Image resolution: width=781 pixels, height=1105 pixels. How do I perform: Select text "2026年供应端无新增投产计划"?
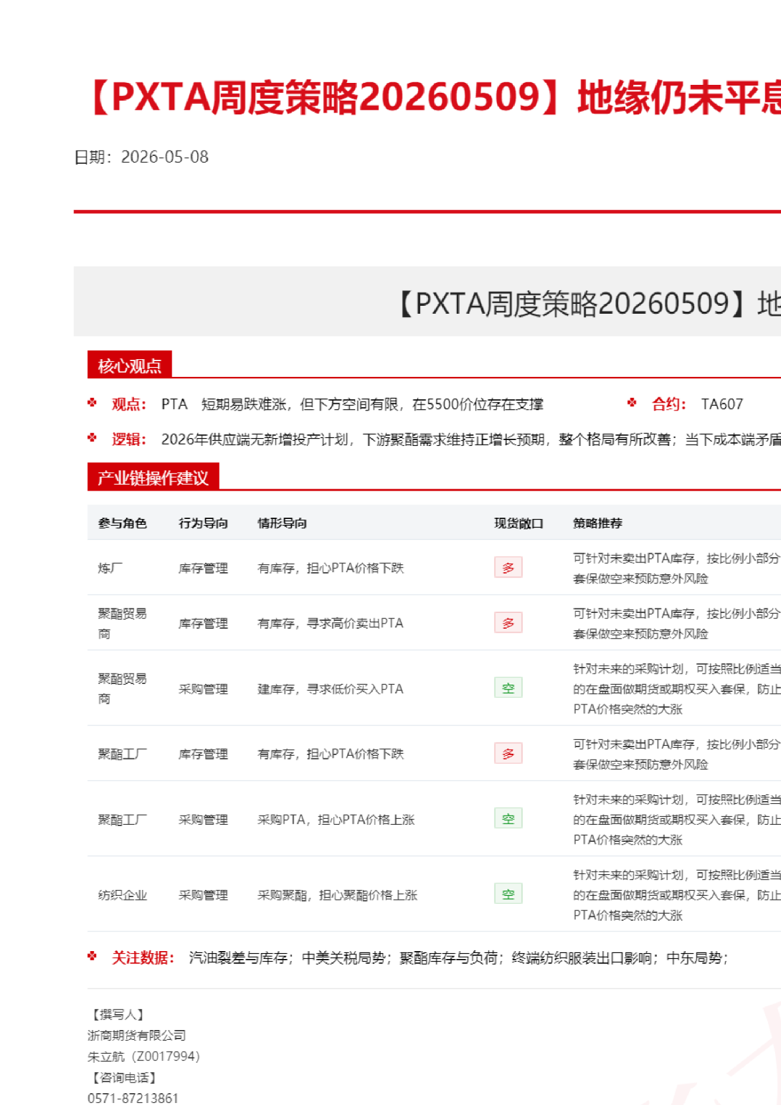254,439
